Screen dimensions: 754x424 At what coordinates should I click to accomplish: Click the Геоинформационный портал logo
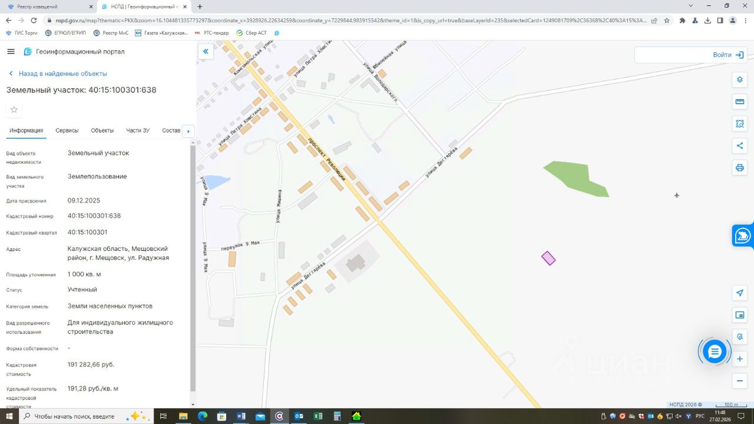(74, 51)
